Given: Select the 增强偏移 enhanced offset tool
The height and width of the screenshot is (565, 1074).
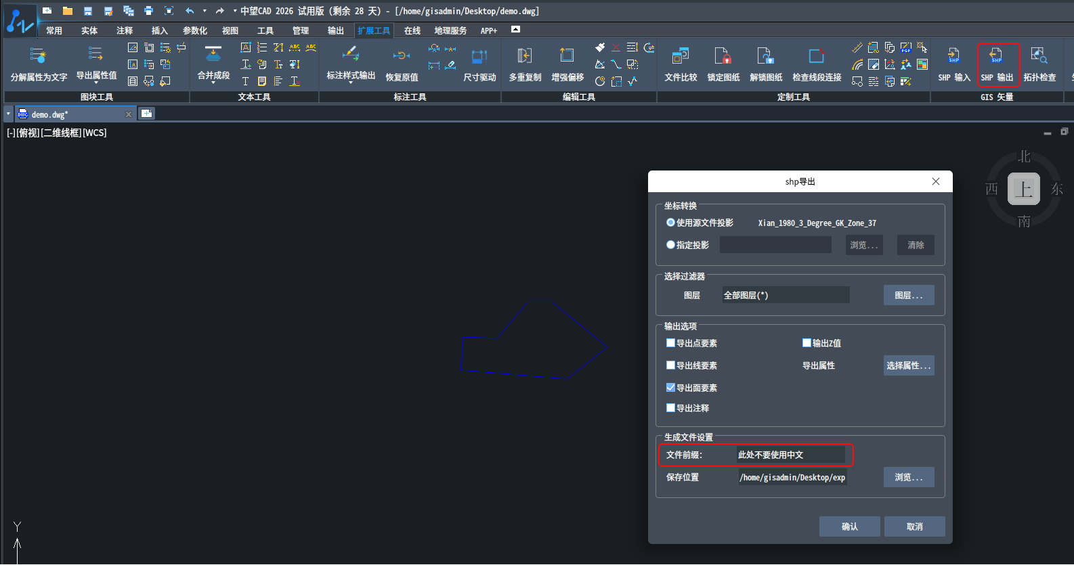Looking at the screenshot, I should (x=567, y=65).
